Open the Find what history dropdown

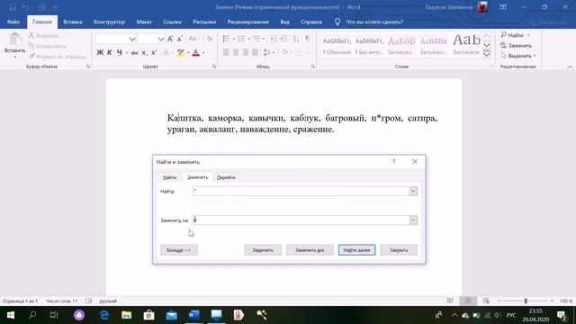[x=413, y=191]
